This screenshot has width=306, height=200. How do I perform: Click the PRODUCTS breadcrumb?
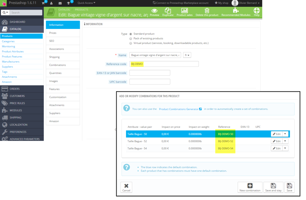[82, 9]
